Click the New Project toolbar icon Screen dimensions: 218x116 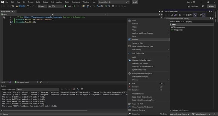pos(13,6)
